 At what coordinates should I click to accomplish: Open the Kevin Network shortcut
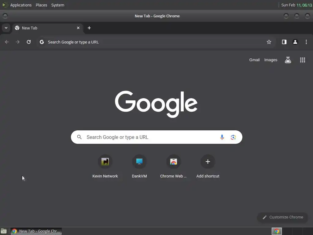tap(105, 166)
